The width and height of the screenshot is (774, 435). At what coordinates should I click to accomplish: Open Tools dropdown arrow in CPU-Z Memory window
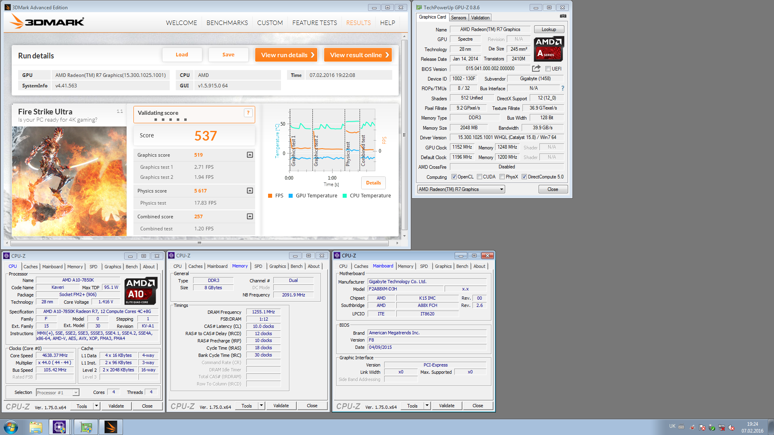pyautogui.click(x=261, y=406)
